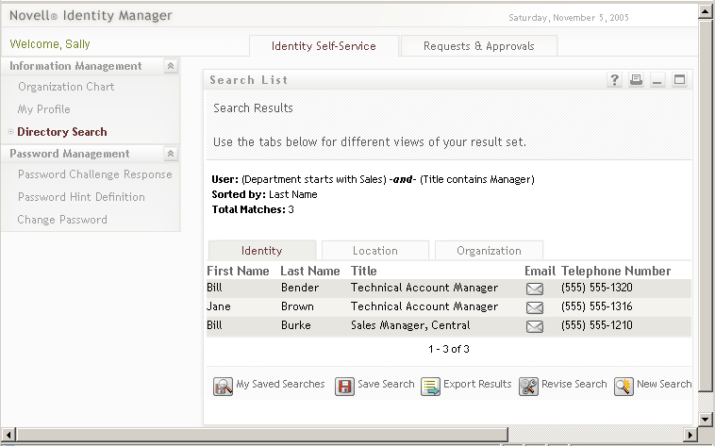Click the Revise Search icon

pos(528,386)
